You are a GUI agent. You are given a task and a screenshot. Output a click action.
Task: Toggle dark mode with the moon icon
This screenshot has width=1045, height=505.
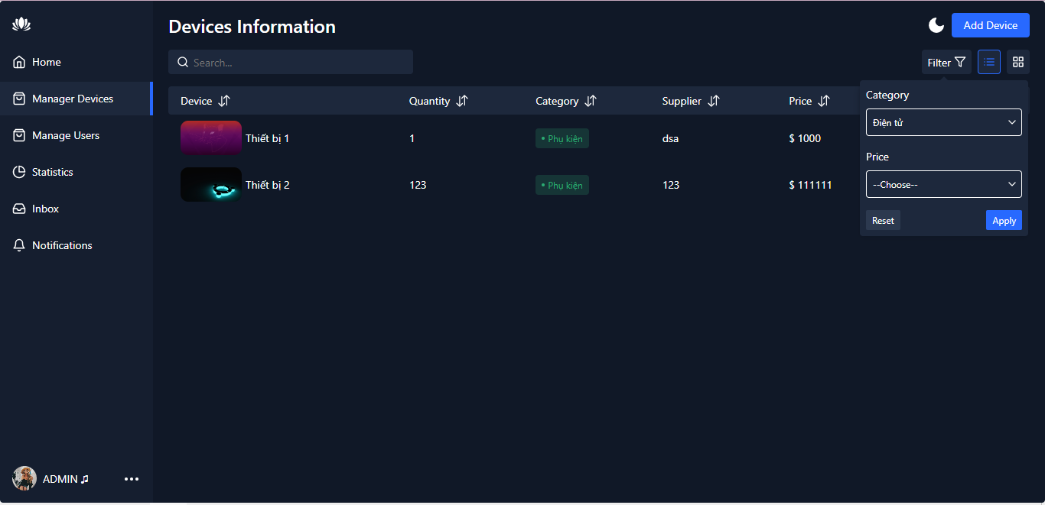click(x=936, y=25)
